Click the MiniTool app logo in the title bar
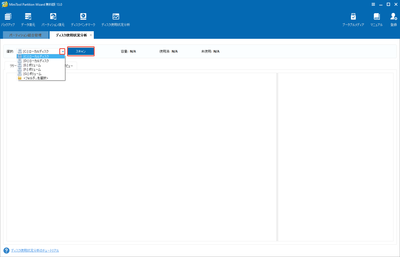The height and width of the screenshot is (257, 400). click(5, 4)
